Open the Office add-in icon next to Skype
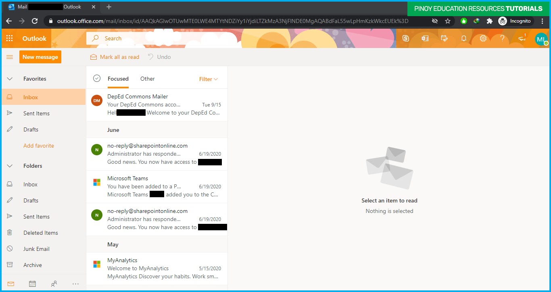This screenshot has width=551, height=292. pyautogui.click(x=425, y=38)
